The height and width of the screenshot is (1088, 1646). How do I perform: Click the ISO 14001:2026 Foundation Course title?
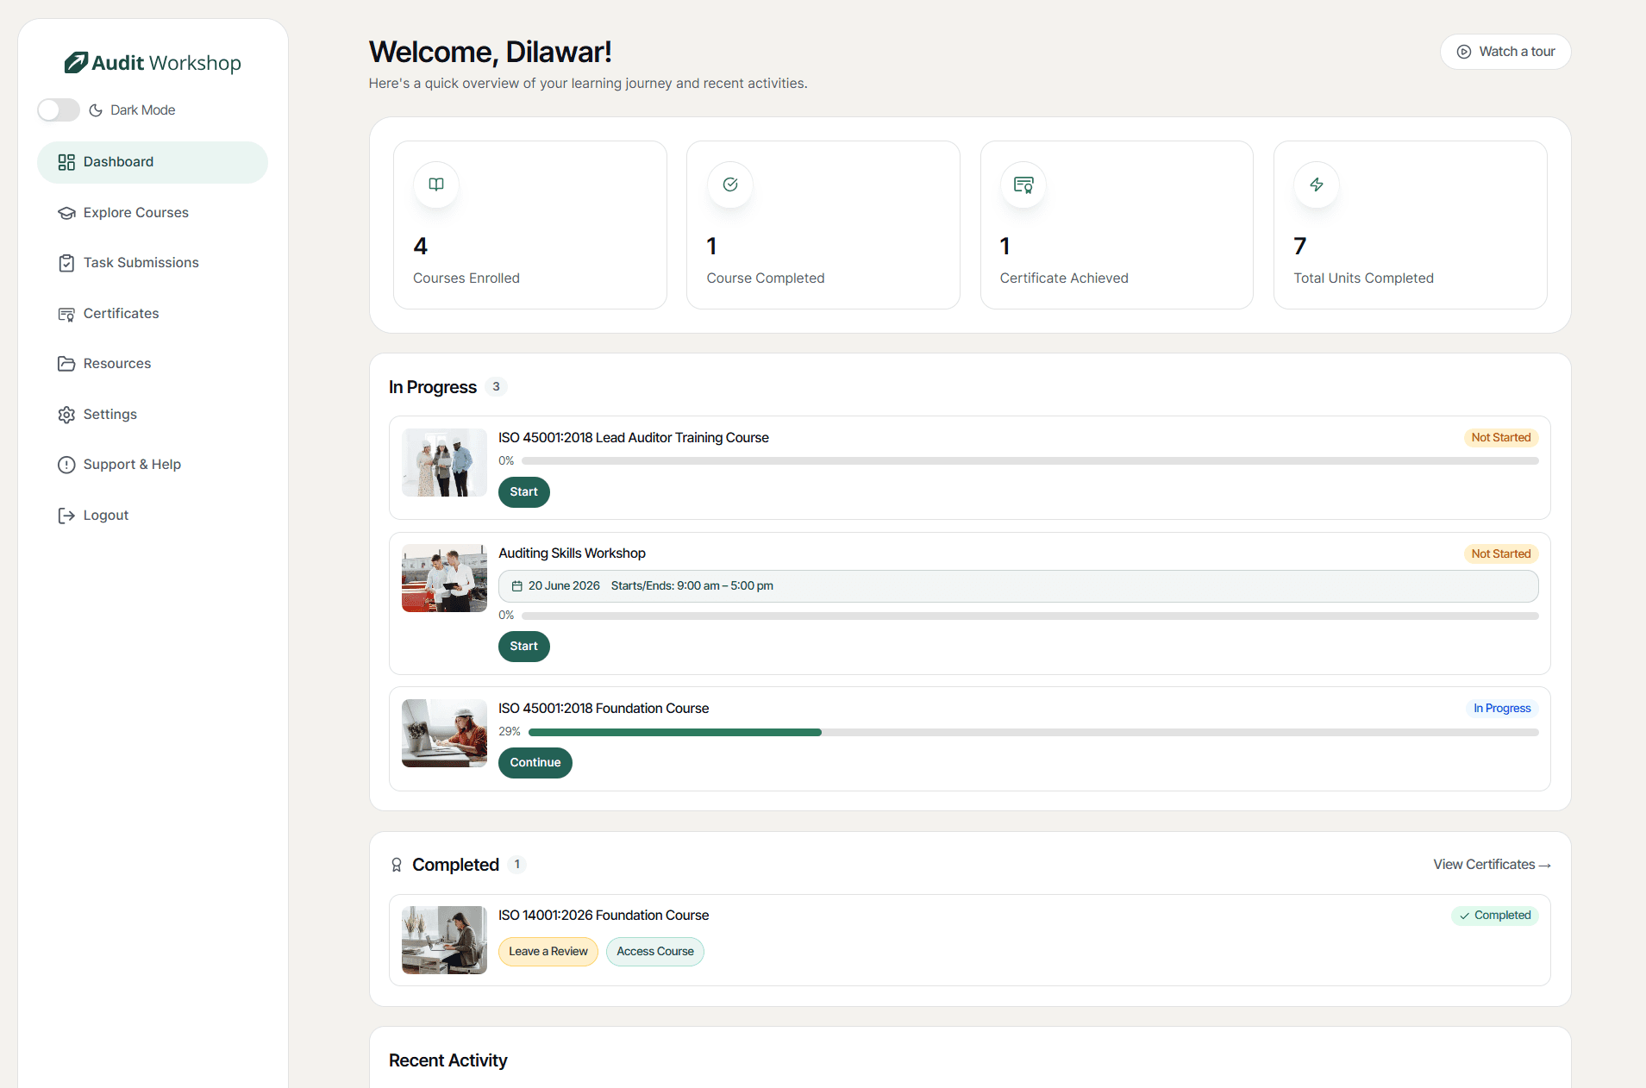[x=604, y=916]
